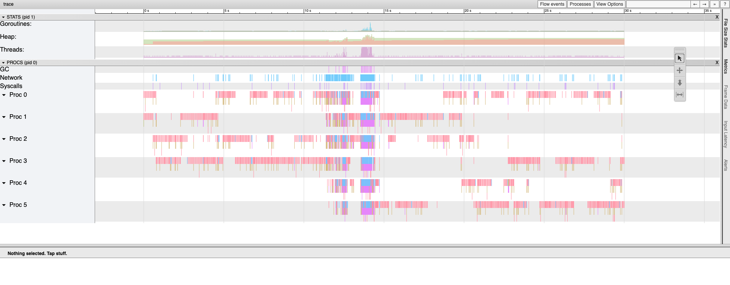Viewport: 730px width, 285px height.
Task: Select the GC track label
Action: tap(5, 69)
